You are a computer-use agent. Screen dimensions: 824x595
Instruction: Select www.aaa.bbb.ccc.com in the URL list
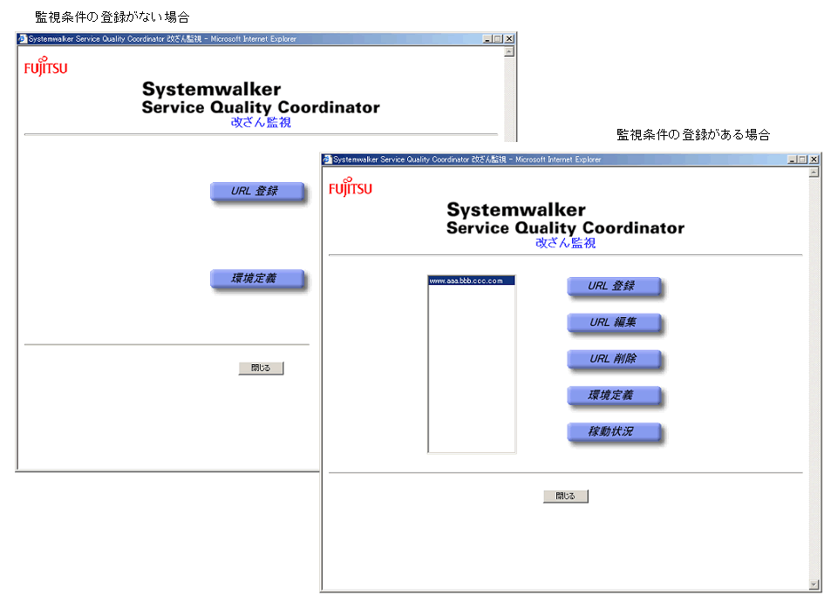(x=472, y=281)
